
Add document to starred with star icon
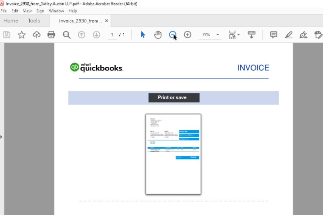tap(22, 34)
